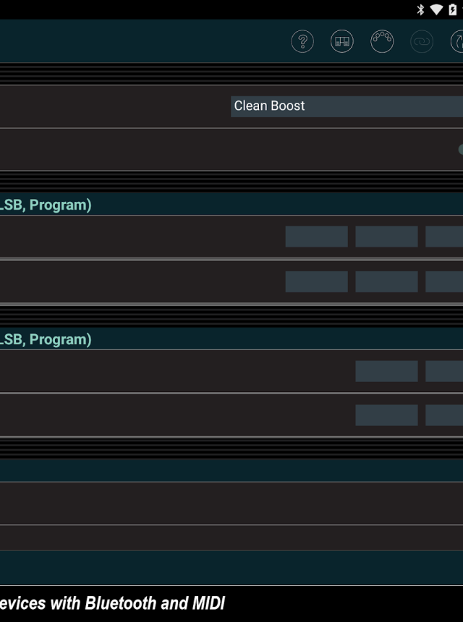Toggle the switch below the Clean Boost field

coord(460,150)
